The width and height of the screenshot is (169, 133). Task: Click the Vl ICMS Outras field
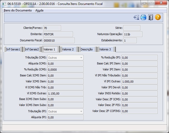tap(65, 93)
